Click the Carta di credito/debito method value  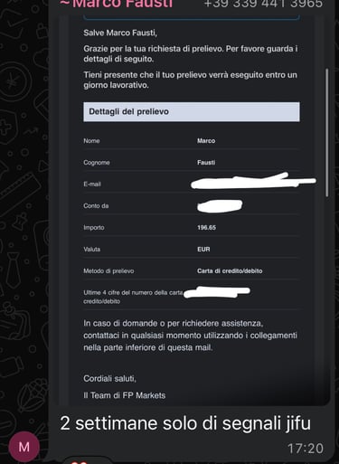[x=230, y=271]
